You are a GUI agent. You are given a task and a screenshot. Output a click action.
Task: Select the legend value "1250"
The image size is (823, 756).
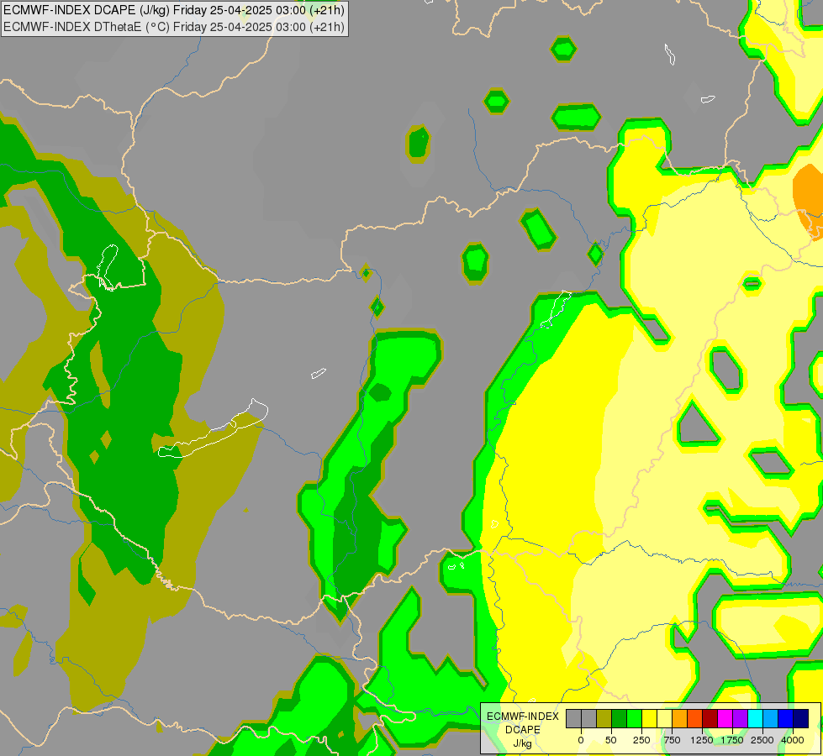click(702, 740)
